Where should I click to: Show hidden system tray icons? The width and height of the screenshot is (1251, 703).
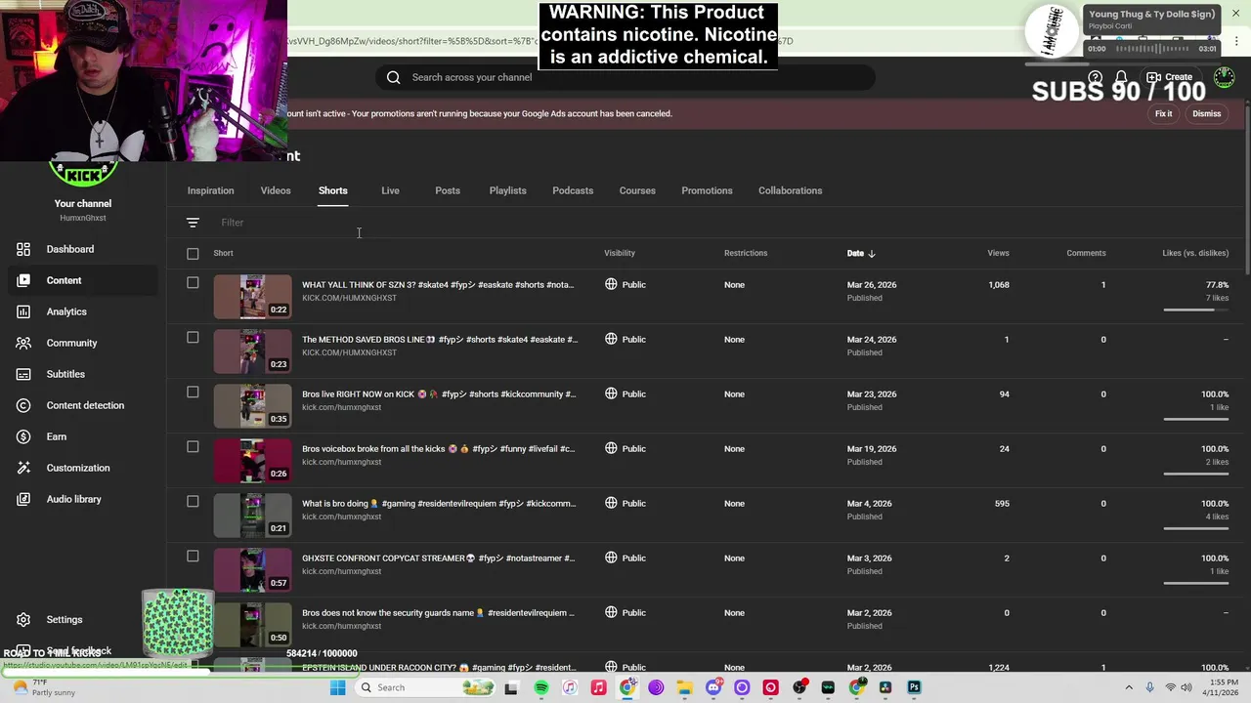coord(1129,687)
